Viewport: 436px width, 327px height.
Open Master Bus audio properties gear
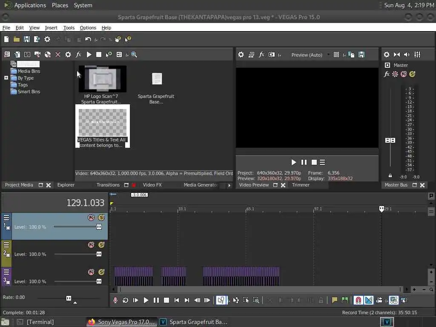[387, 54]
